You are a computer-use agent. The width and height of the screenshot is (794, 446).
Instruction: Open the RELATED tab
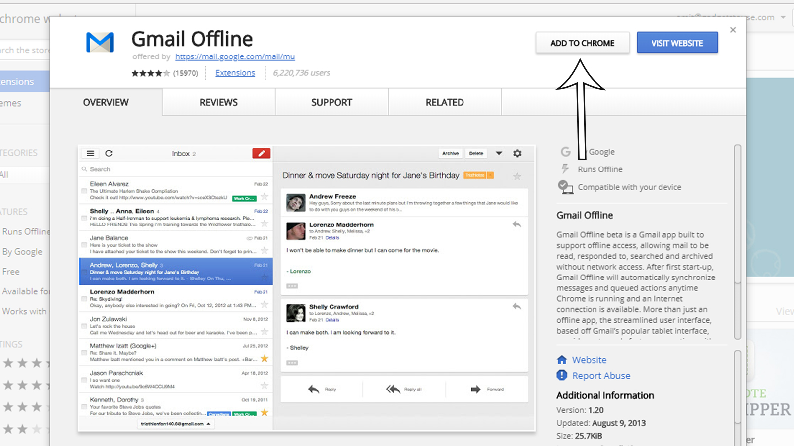click(x=445, y=102)
